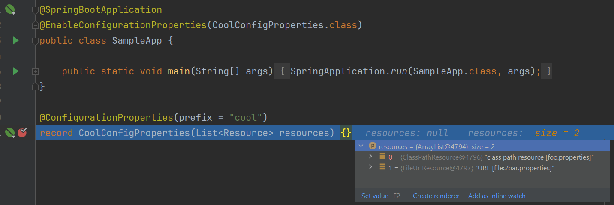
Task: Click the closing-brace fold marker of SampleApp
Action: [x=35, y=86]
